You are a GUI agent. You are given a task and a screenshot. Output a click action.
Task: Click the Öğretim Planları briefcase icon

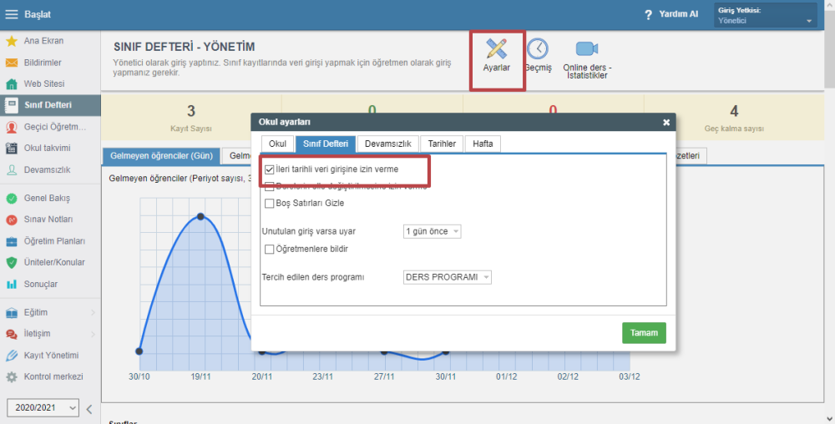11,241
